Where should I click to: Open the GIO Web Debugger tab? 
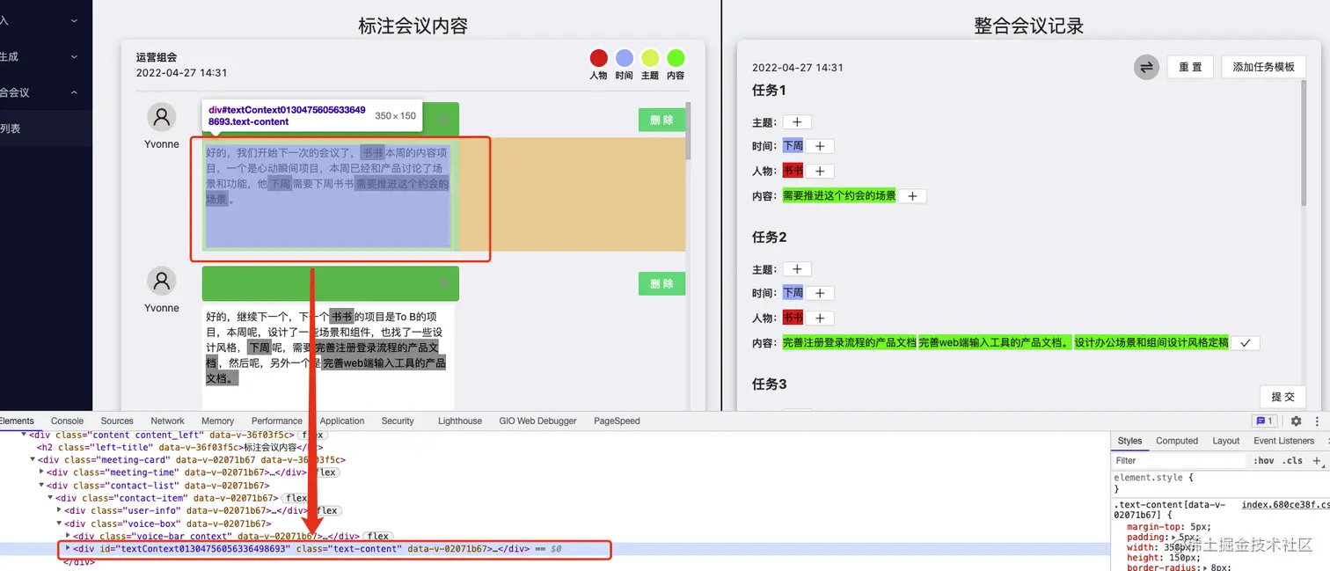click(x=537, y=421)
